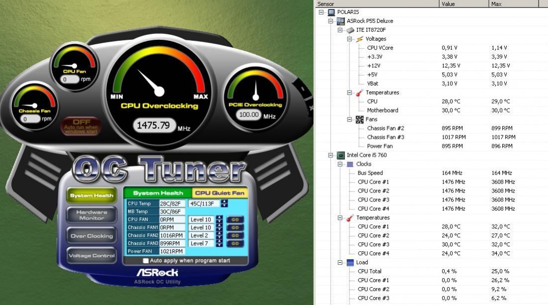The width and height of the screenshot is (548, 305).
Task: Click the Level 7 field for Chassis FAN3
Action: 202,244
